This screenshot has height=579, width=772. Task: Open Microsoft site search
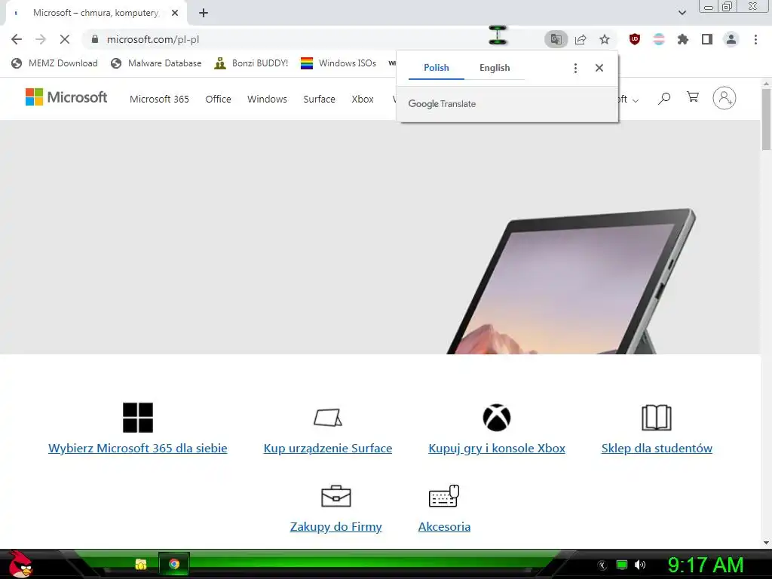click(664, 98)
